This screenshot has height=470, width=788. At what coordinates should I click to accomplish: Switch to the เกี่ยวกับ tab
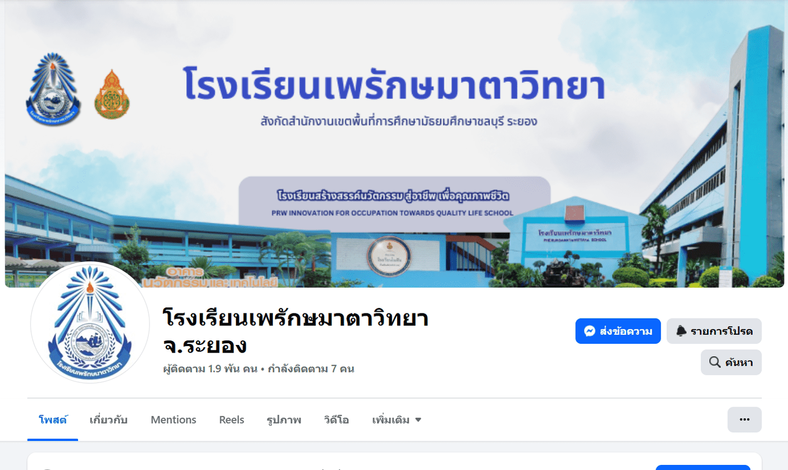point(108,420)
